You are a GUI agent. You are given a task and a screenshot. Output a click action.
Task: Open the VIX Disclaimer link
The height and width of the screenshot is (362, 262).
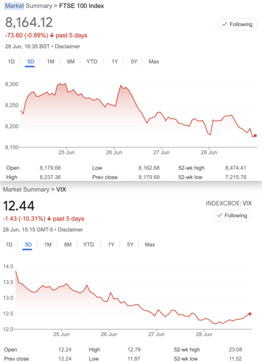coord(70,230)
